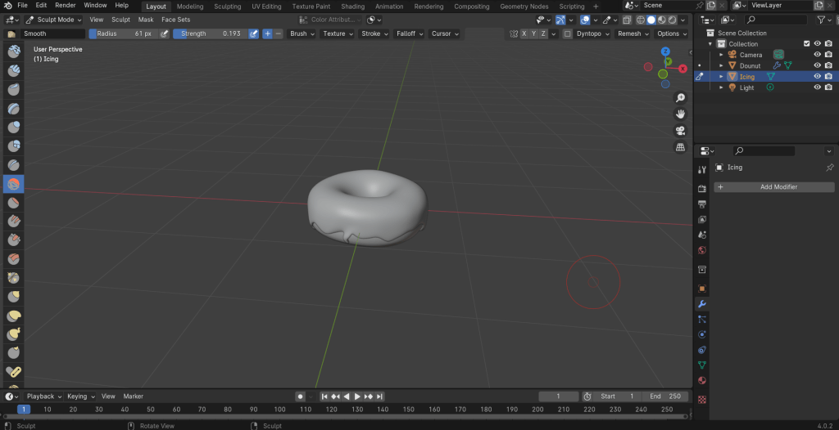The height and width of the screenshot is (430, 839).
Task: Open the Material properties tab icon
Action: point(701,380)
